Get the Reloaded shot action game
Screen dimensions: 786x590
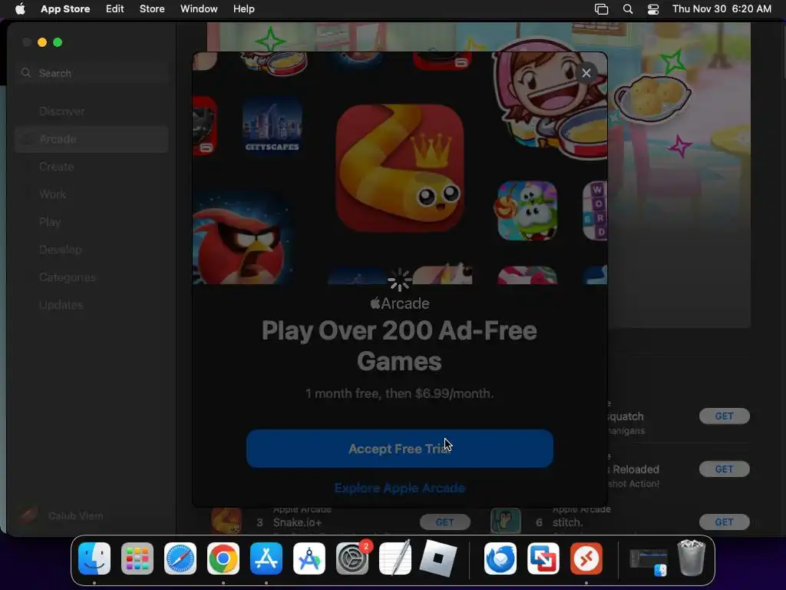(724, 469)
